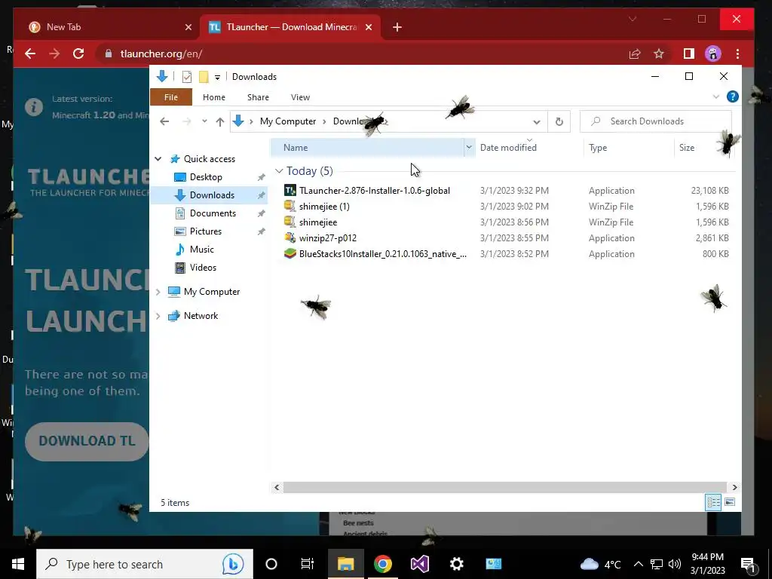
Task: Open the Customize Quick Access Toolbar dropdown
Action: point(217,78)
